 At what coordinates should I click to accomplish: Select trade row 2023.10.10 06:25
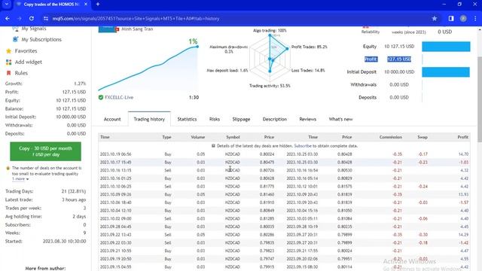coord(284,187)
